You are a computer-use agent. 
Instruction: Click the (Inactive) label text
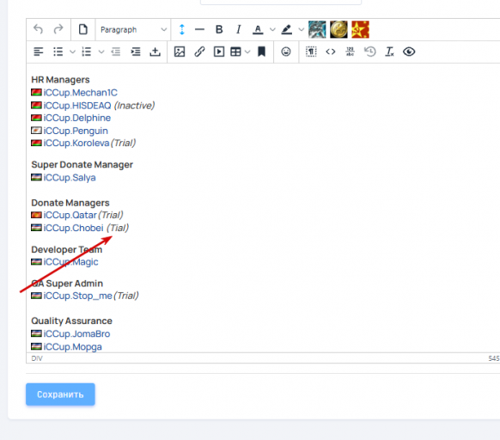pos(134,106)
